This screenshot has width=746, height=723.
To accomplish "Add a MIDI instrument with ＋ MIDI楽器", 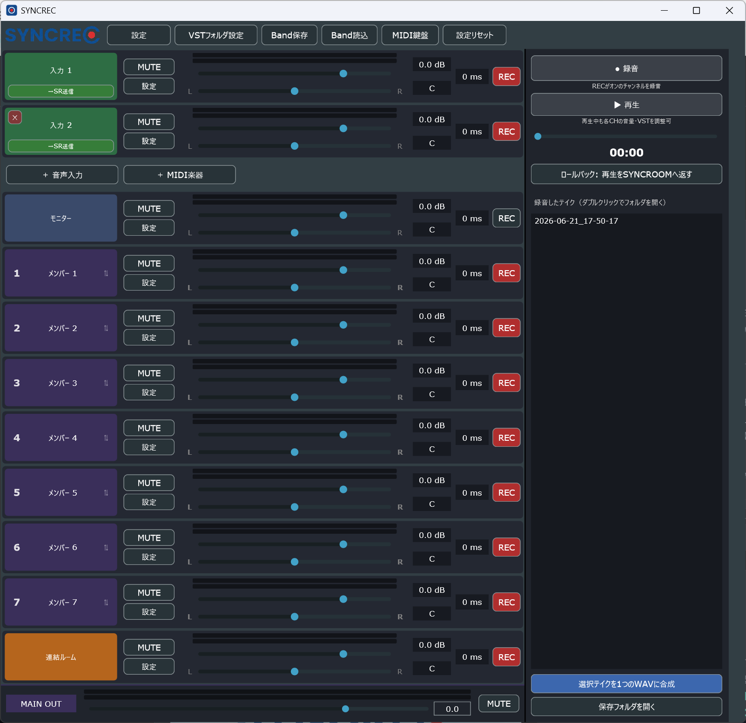I will [180, 175].
